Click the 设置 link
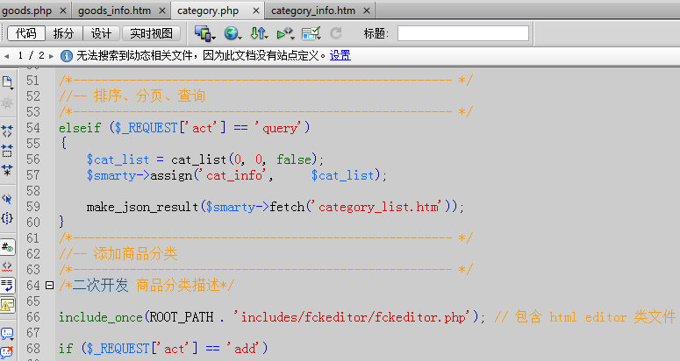 340,55
